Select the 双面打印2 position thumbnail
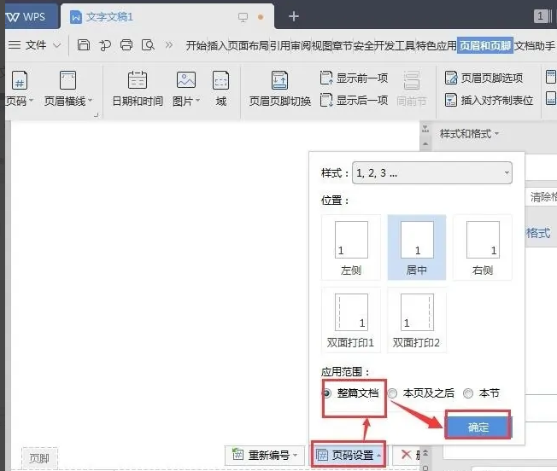This screenshot has width=557, height=471. pyautogui.click(x=417, y=320)
